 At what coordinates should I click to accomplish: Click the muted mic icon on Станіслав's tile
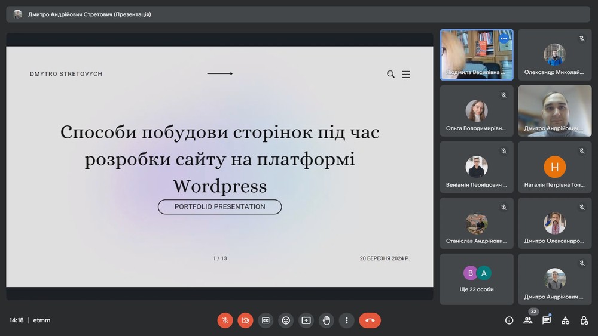point(504,207)
